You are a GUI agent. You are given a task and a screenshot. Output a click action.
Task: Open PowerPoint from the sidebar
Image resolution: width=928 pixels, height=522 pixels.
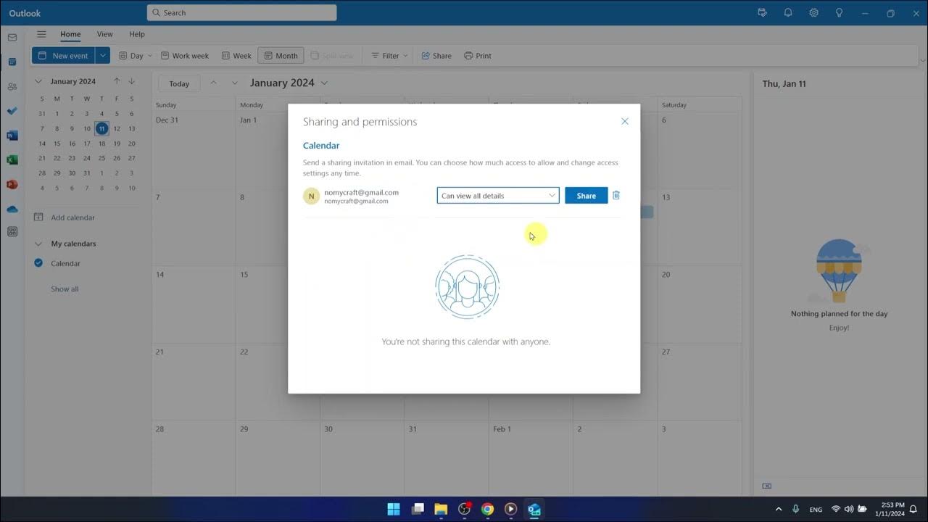point(12,183)
